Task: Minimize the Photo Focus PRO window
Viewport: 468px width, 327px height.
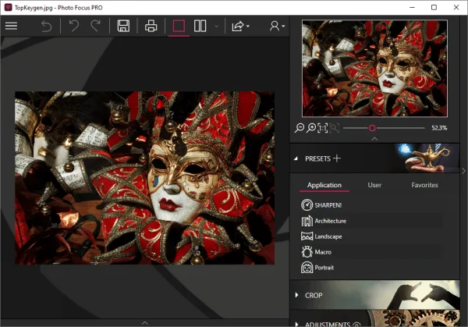Action: 412,8
